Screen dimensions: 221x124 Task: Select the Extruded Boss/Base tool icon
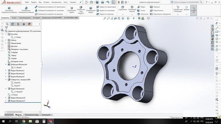click(9, 8)
